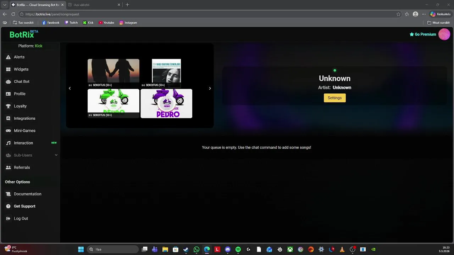This screenshot has height=255, width=454.
Task: Open the taskbar clock and date
Action: click(444, 249)
